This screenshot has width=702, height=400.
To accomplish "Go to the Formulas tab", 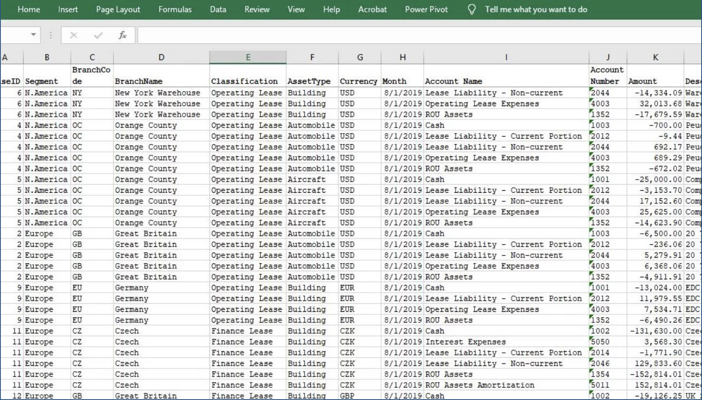I will (175, 9).
